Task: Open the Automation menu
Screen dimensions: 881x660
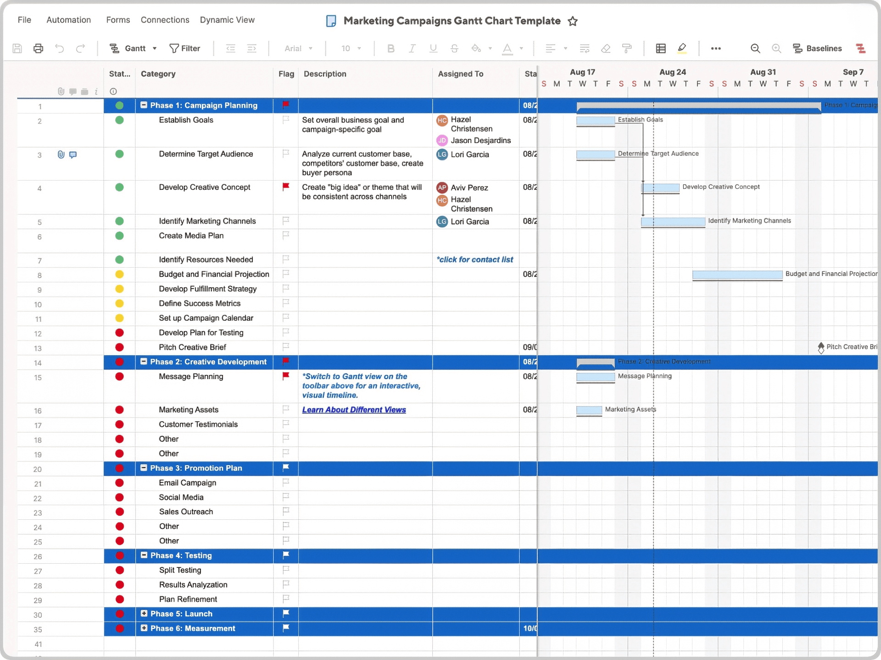Action: coord(68,20)
